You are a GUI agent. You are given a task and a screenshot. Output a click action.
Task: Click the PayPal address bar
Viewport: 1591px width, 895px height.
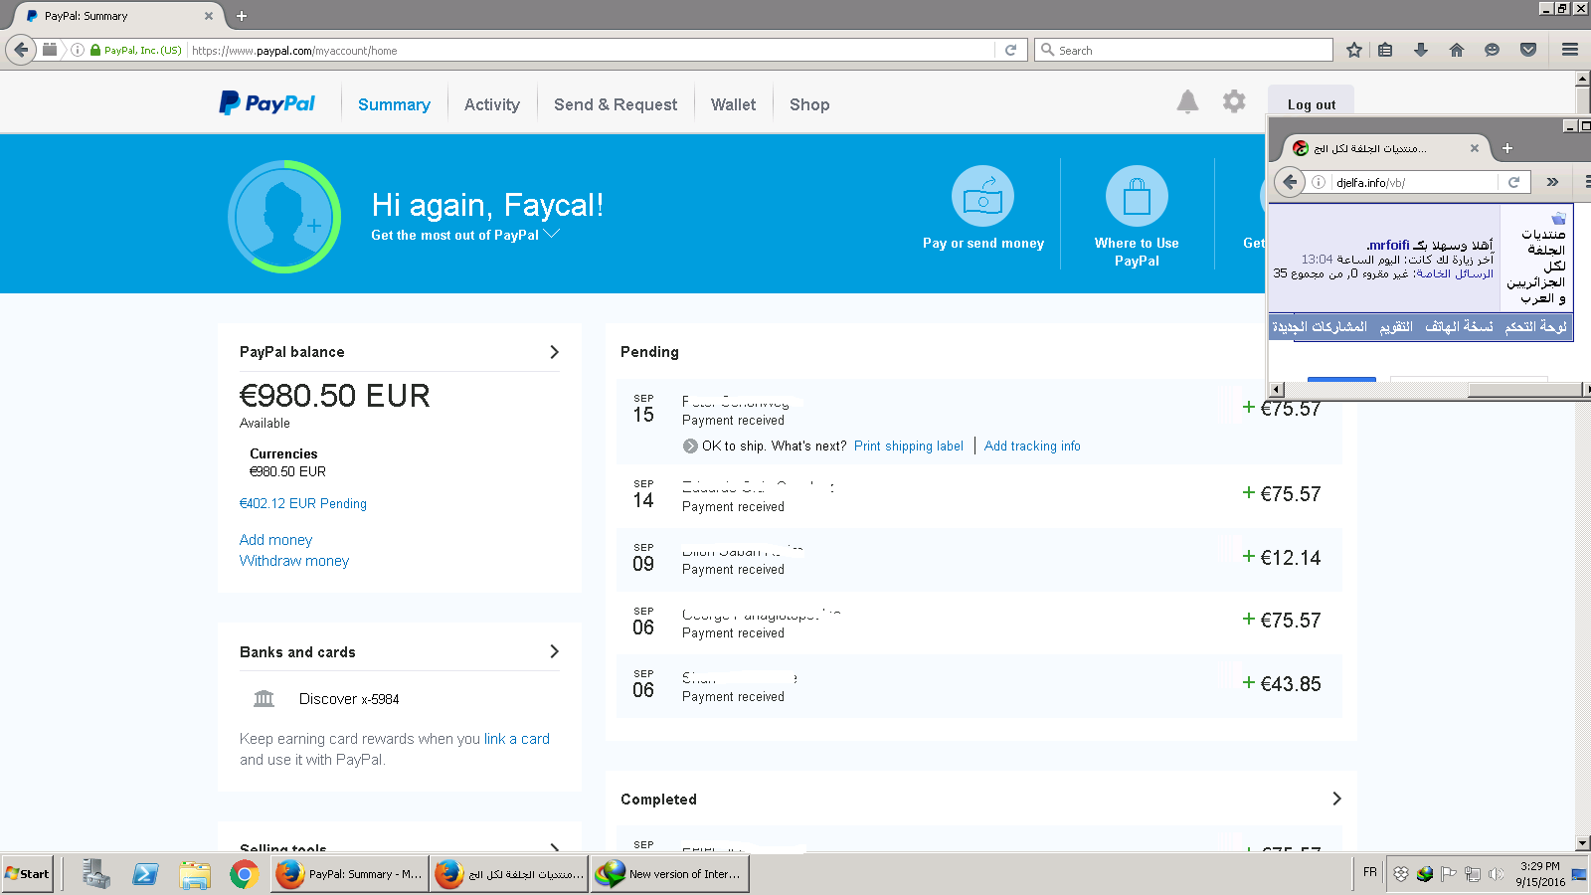(591, 50)
